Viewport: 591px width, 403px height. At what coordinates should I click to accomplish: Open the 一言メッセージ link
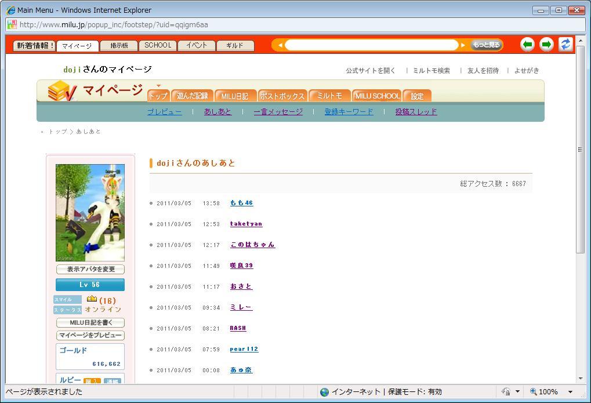278,112
